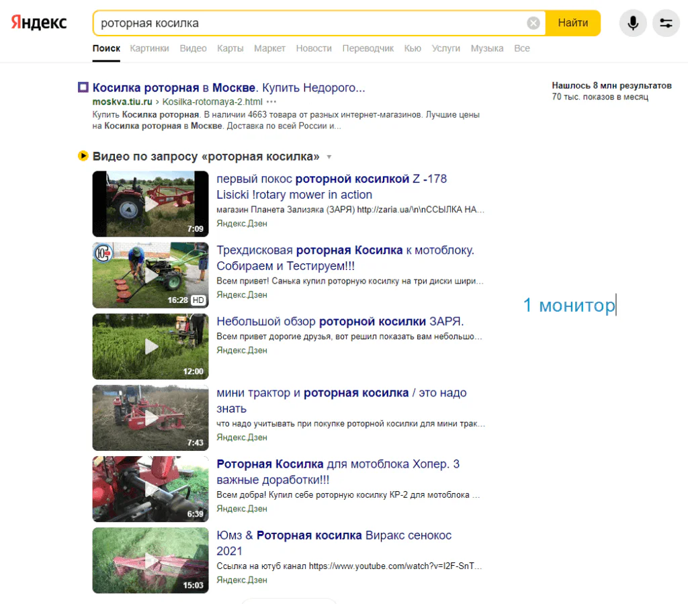The image size is (688, 604).
Task: Play the 16:28 HD motoblock video thumbnail
Action: pyautogui.click(x=150, y=275)
